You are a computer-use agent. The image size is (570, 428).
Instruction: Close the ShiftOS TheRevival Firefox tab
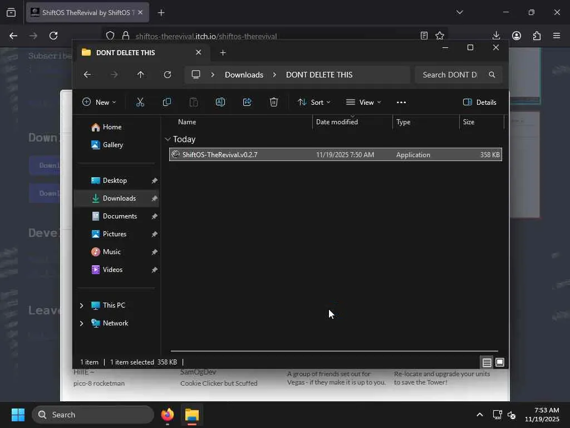point(140,12)
